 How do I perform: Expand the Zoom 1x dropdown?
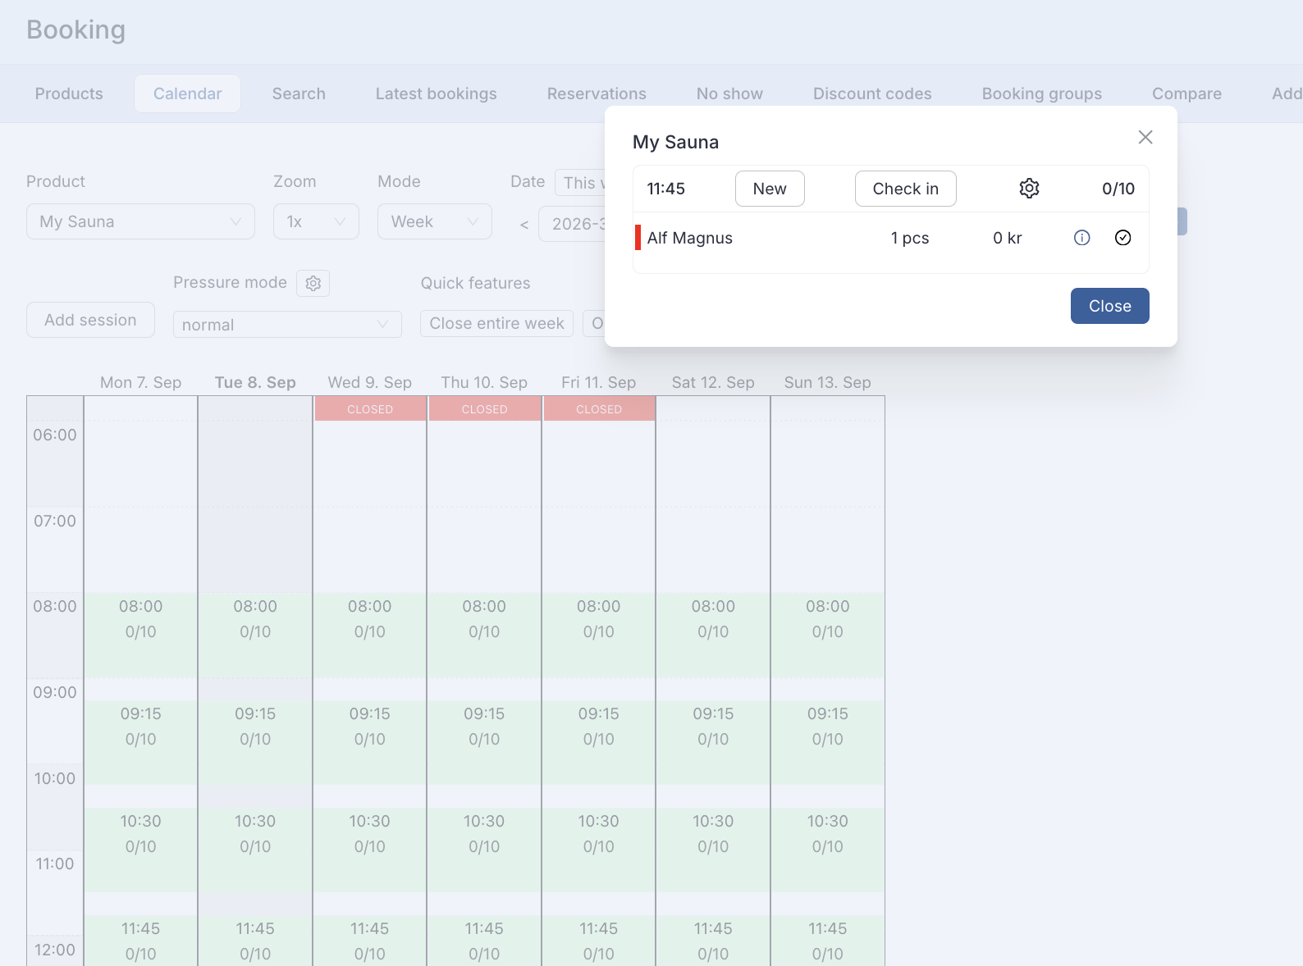[316, 221]
